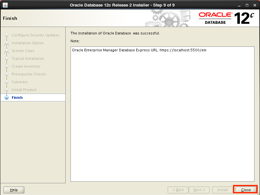Select the Summary step

20,82
